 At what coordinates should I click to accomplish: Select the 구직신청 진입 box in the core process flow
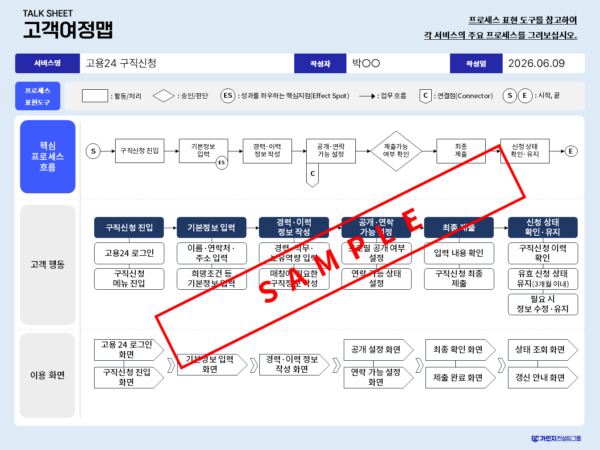click(x=139, y=151)
